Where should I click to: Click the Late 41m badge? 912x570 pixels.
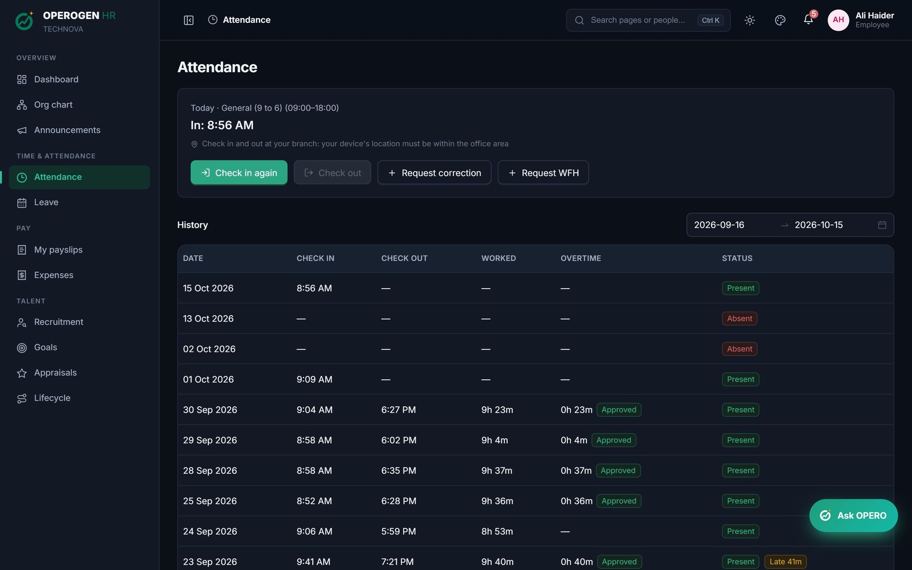[785, 562]
